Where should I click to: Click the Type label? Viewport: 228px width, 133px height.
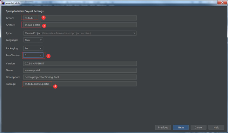pyautogui.click(x=9, y=33)
